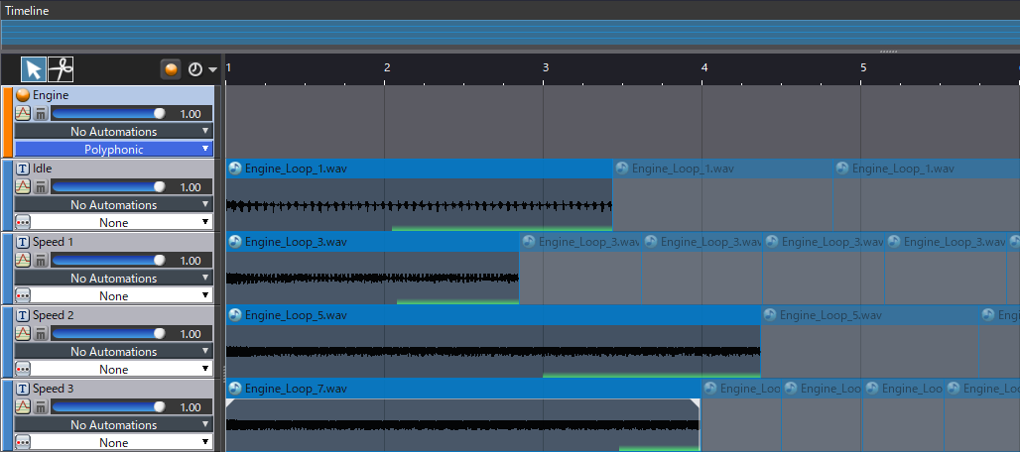The height and width of the screenshot is (452, 1020).
Task: Toggle the Speed 3 automation graph icon
Action: 23,407
